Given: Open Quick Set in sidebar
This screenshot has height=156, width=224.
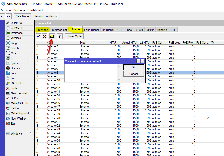Looking at the screenshot, I should [16, 23].
